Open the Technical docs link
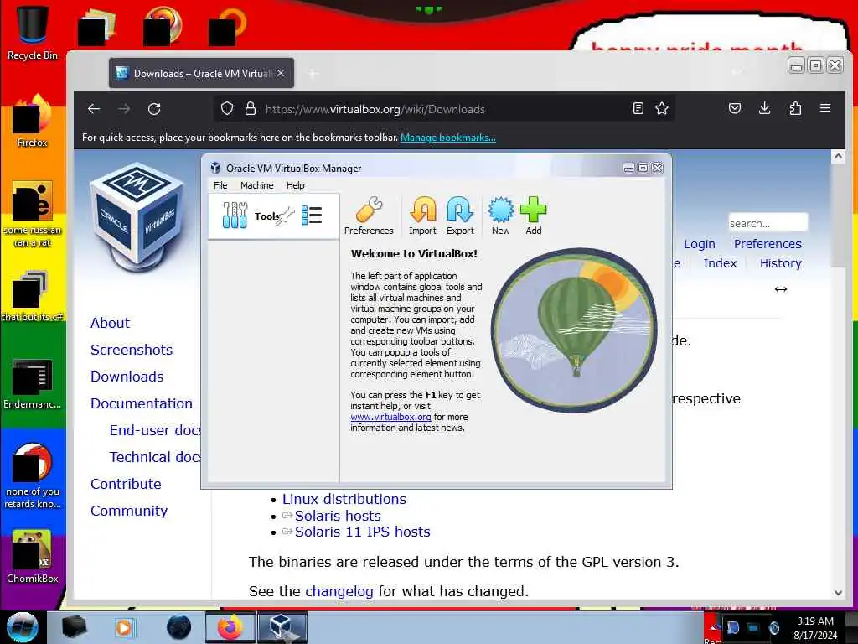The image size is (858, 644). pos(155,457)
